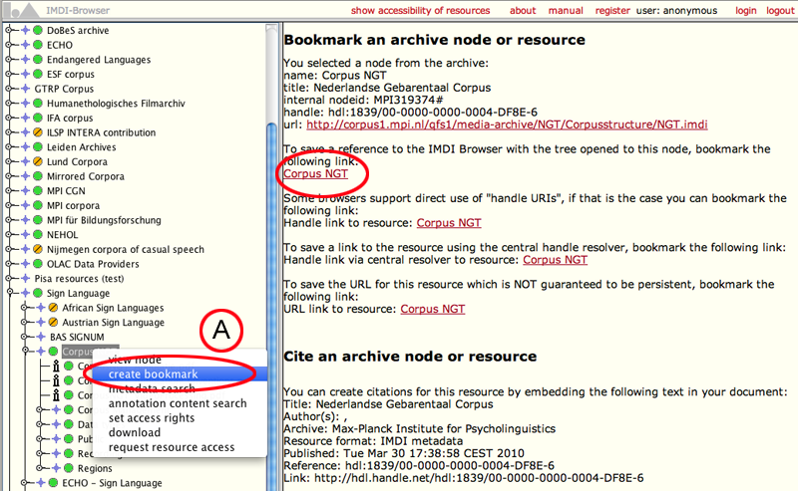The image size is (798, 491).
Task: Click green status icon for Mirrored Corpora
Action: click(x=38, y=176)
